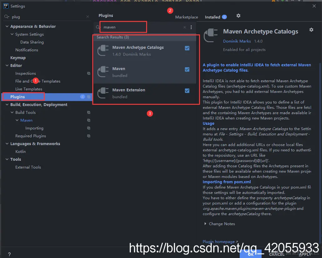Collapse the Editor section
322x258 pixels.
7,65
